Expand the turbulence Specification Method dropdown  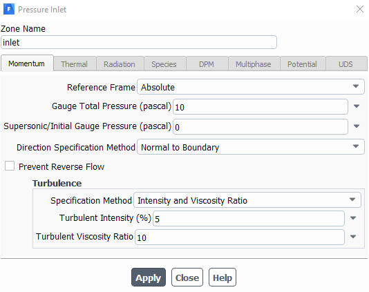click(x=247, y=199)
